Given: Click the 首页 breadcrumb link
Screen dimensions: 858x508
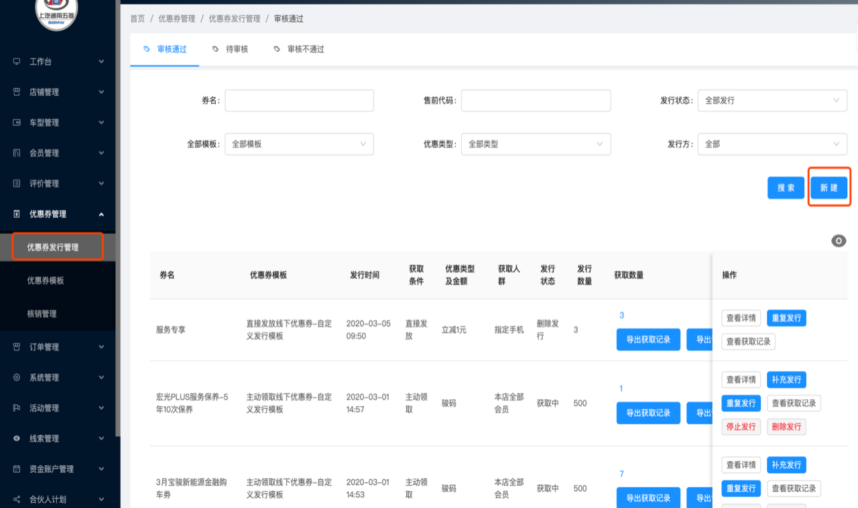Looking at the screenshot, I should [137, 19].
